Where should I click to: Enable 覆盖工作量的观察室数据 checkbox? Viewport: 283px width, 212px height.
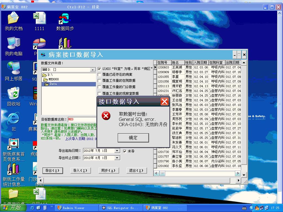click(x=99, y=93)
